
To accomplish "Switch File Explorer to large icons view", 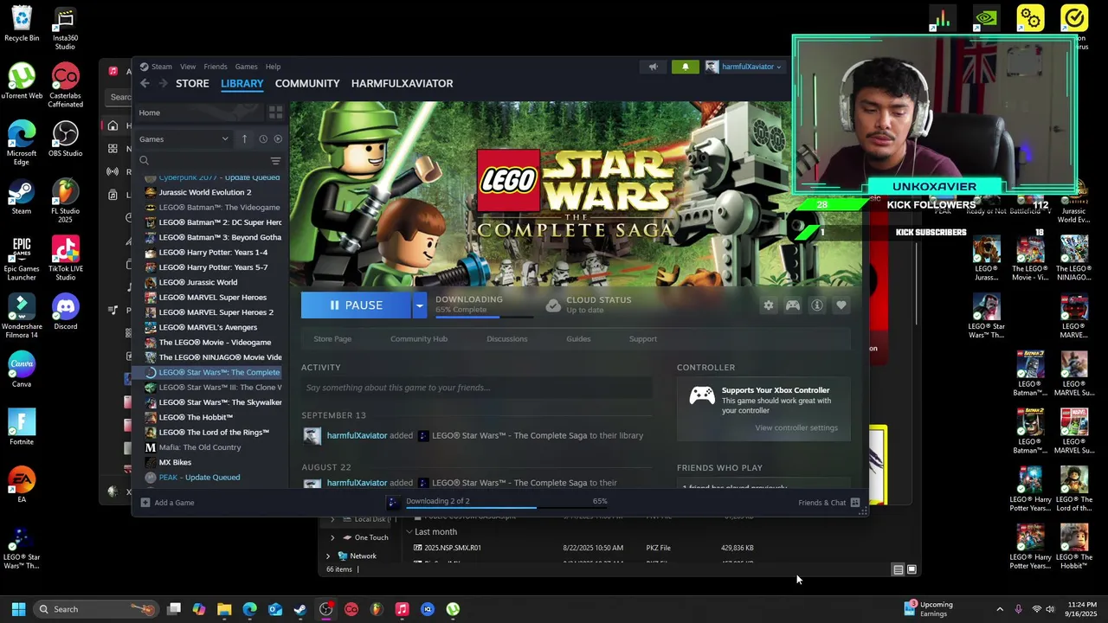I will [x=912, y=569].
